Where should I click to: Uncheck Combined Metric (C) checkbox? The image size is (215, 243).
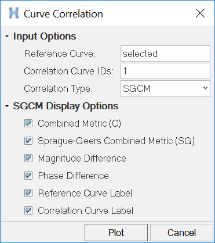click(28, 123)
